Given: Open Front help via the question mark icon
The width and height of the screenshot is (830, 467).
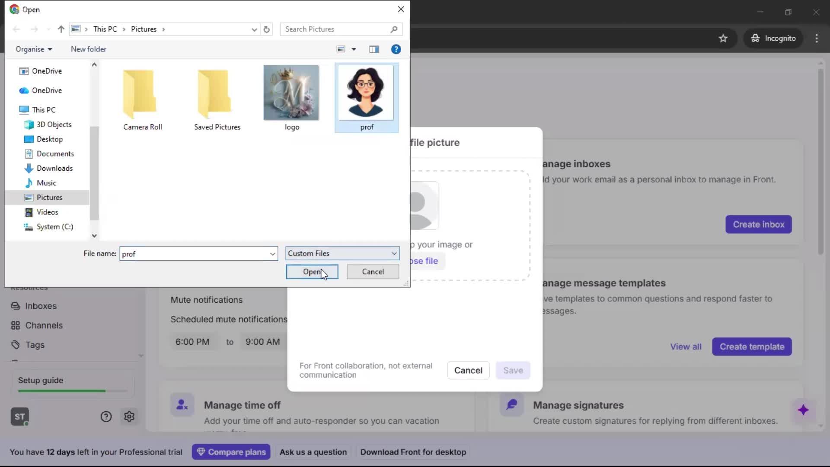Looking at the screenshot, I should click(x=106, y=416).
